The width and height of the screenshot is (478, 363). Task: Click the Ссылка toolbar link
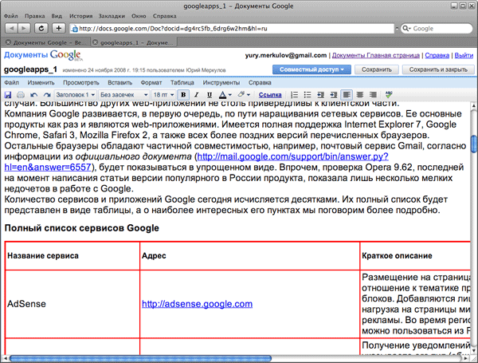coord(270,95)
